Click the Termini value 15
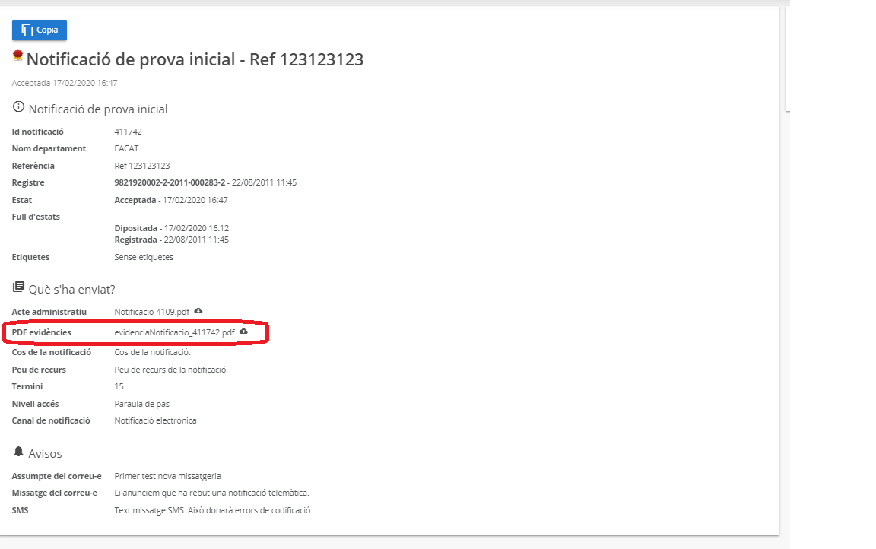This screenshot has width=876, height=549. (119, 386)
